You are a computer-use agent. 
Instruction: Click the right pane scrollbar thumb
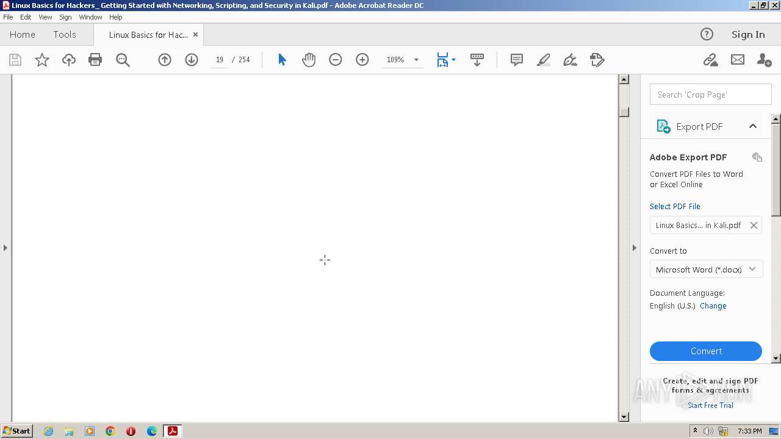coord(776,169)
